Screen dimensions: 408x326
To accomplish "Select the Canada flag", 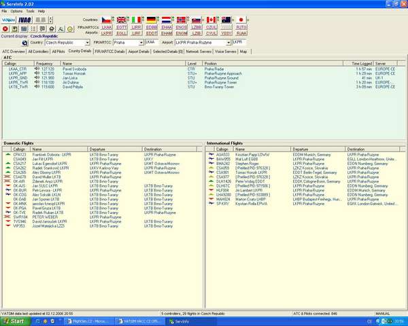I will coord(211,20).
